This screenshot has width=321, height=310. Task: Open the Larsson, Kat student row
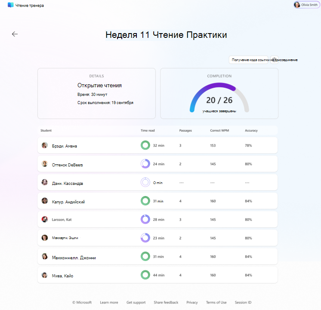pos(157,219)
